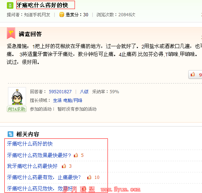Open related link 我牙痛吃什么药最快好

pos(32,166)
